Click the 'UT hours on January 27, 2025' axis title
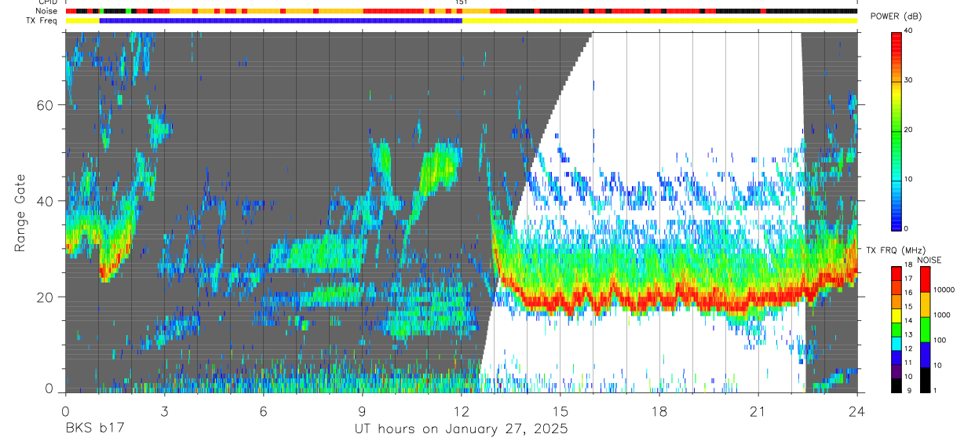 (461, 429)
